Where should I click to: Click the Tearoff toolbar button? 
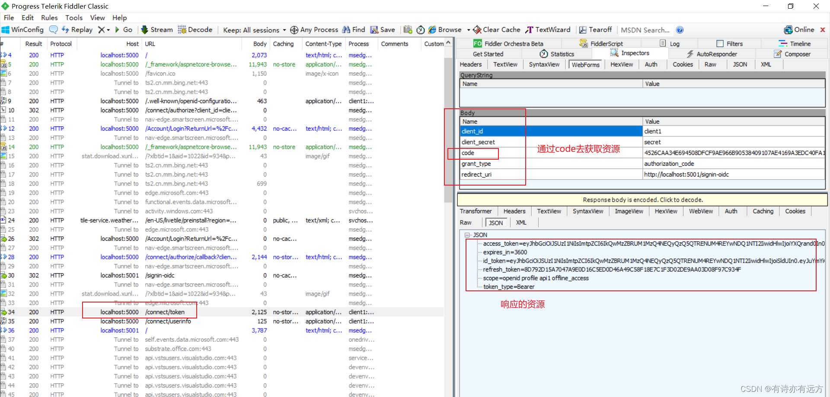(x=595, y=30)
